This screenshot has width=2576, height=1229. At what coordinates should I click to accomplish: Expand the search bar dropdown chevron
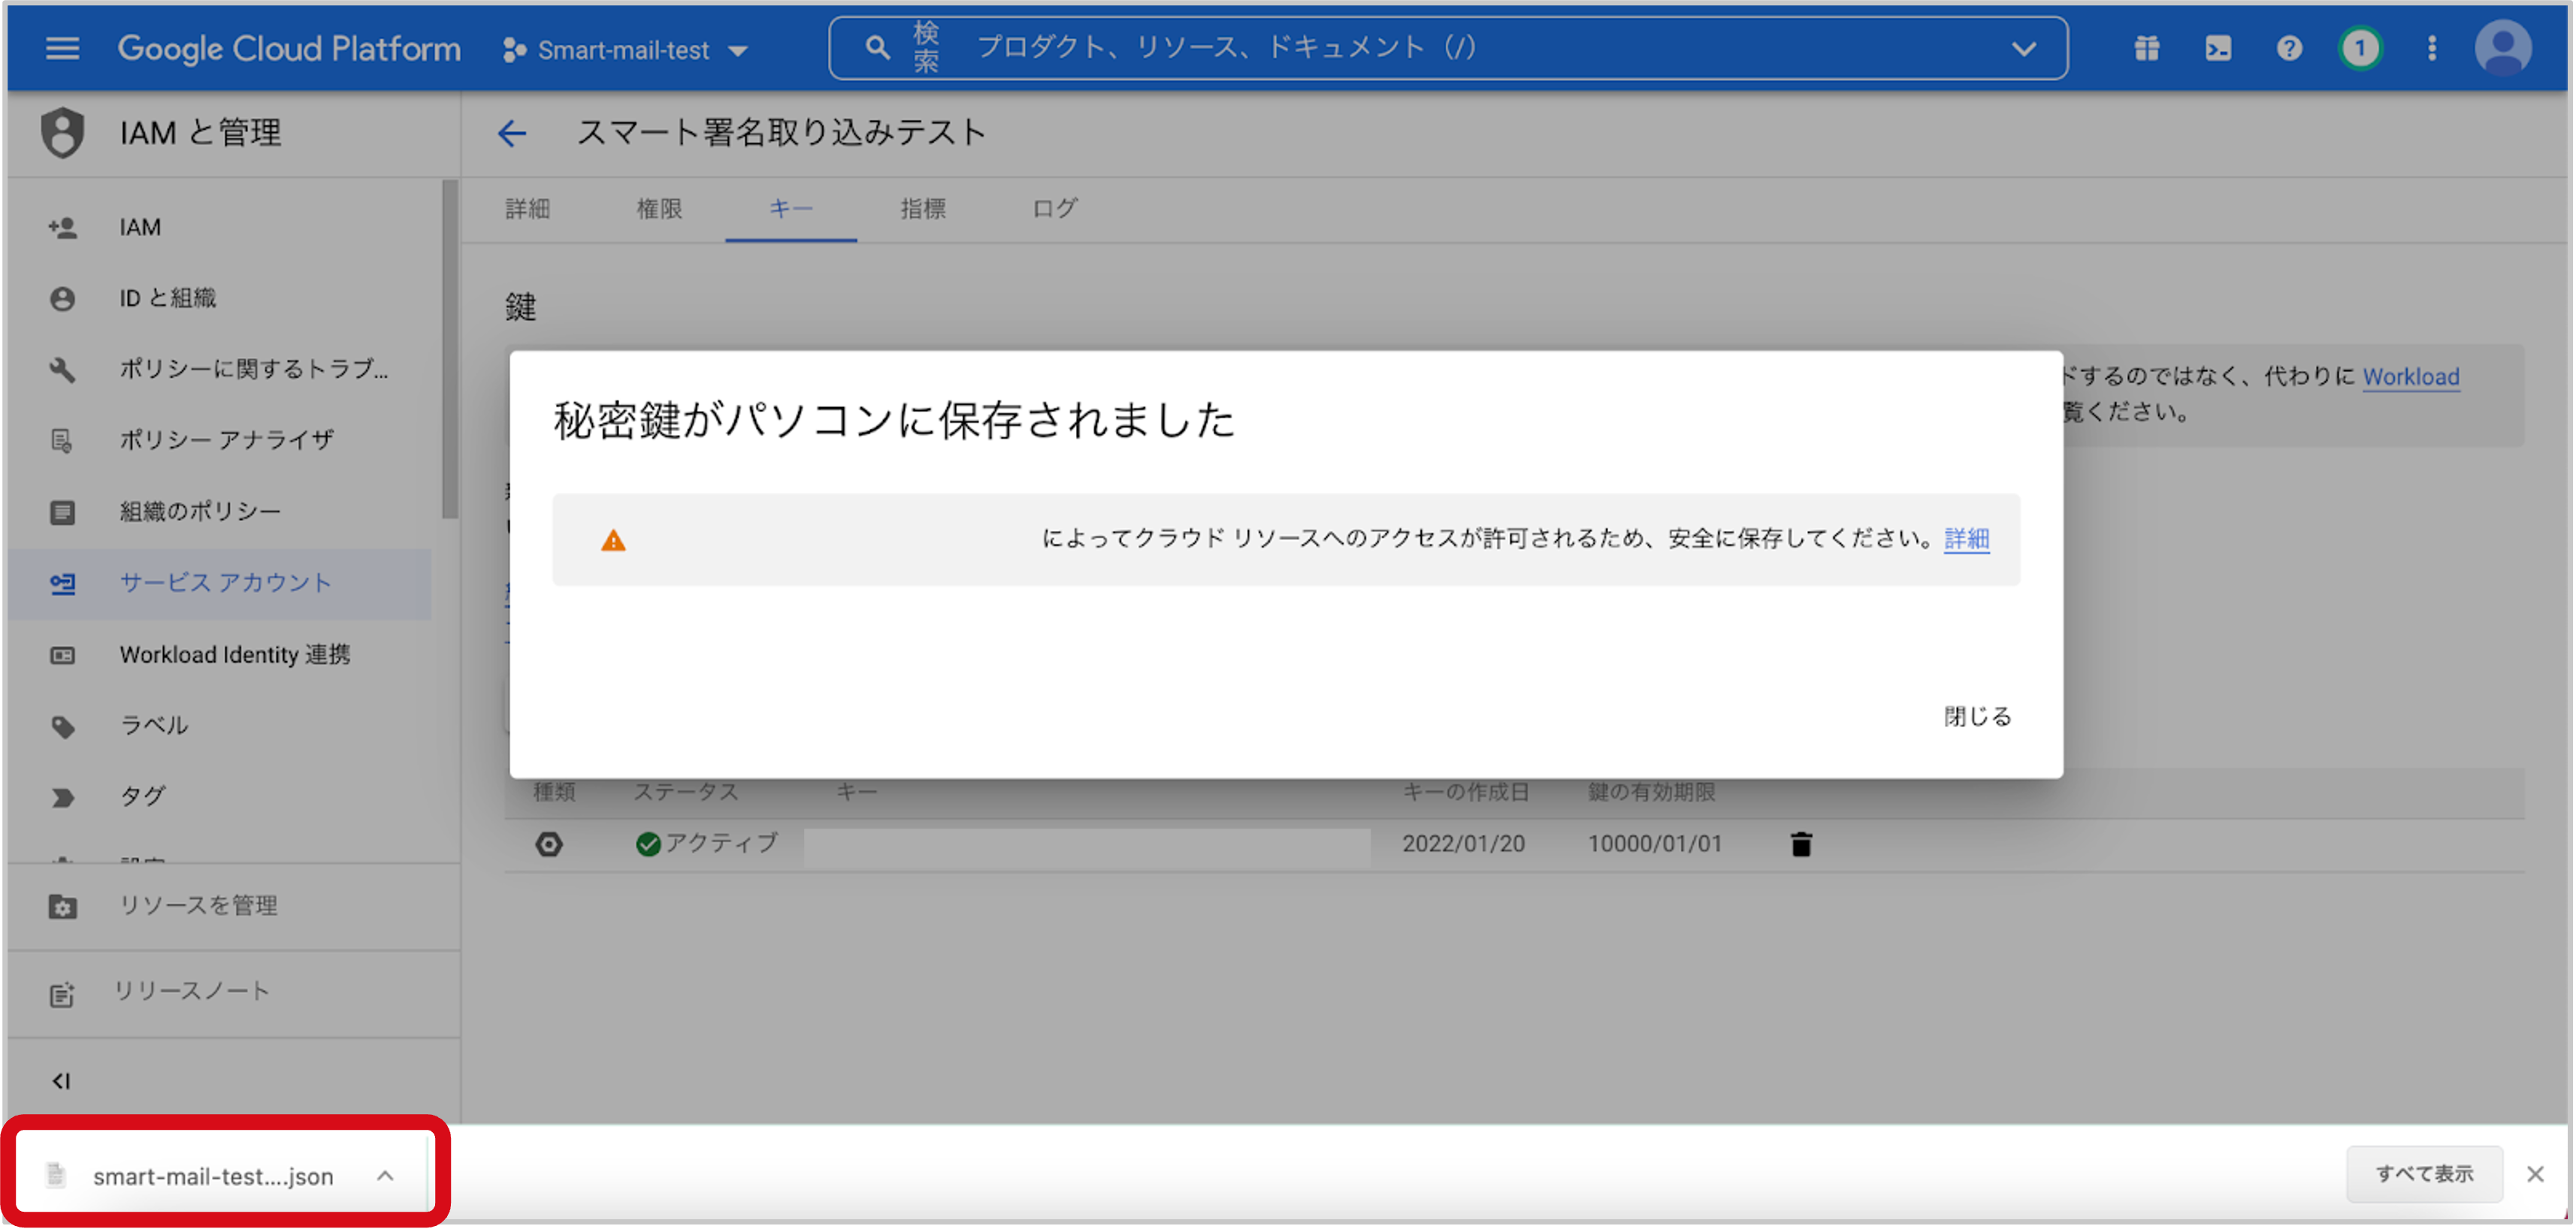(2023, 48)
